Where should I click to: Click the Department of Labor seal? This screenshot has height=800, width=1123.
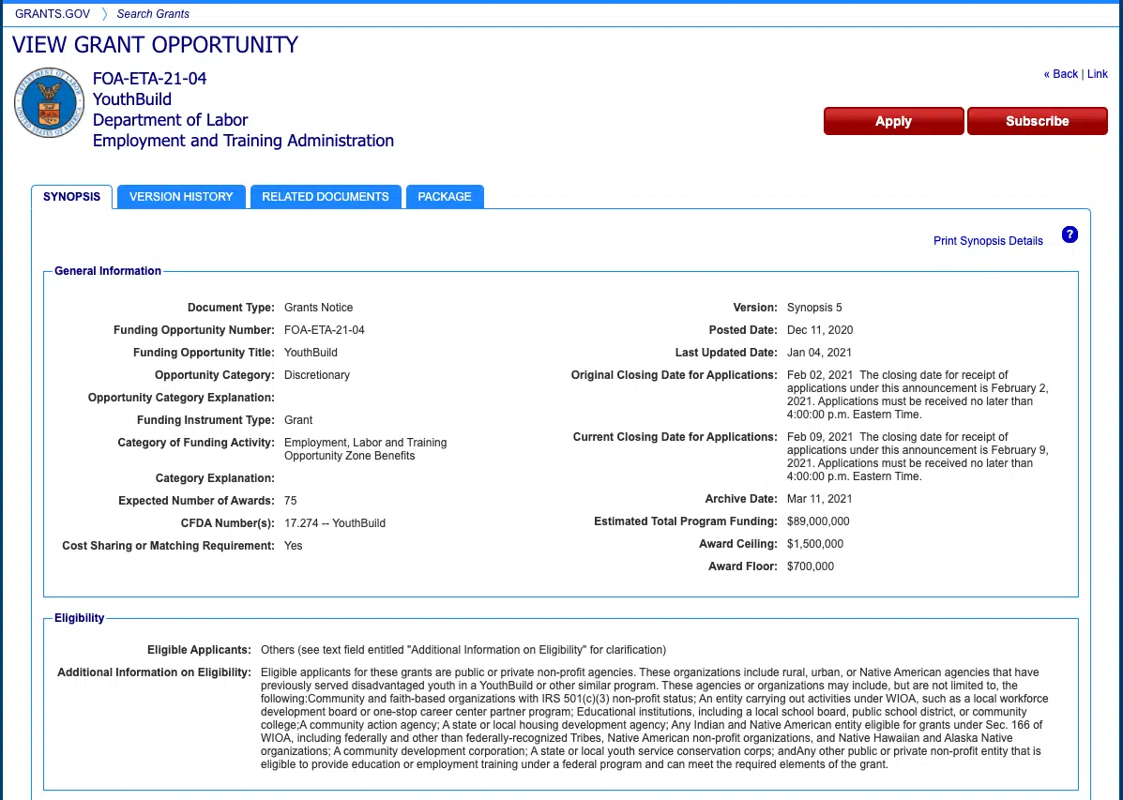(x=49, y=104)
